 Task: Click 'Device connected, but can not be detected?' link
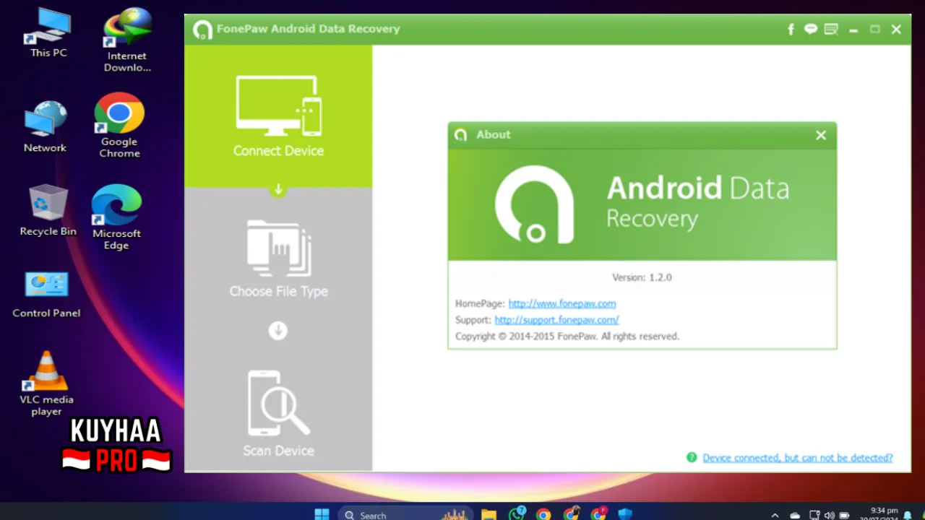[x=798, y=458]
